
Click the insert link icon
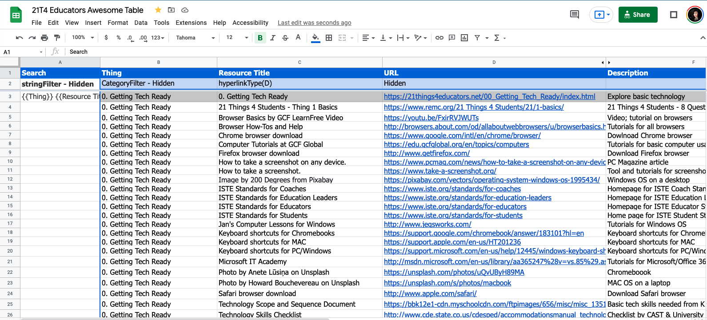coord(439,38)
